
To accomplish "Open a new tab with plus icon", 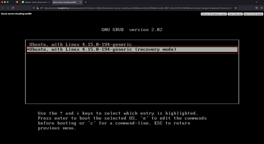I will [x=86, y=2].
